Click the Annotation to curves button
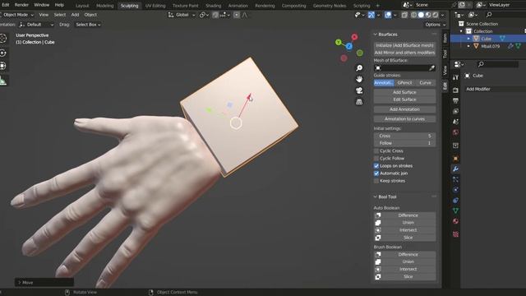This screenshot has width=526, height=296. [404, 119]
